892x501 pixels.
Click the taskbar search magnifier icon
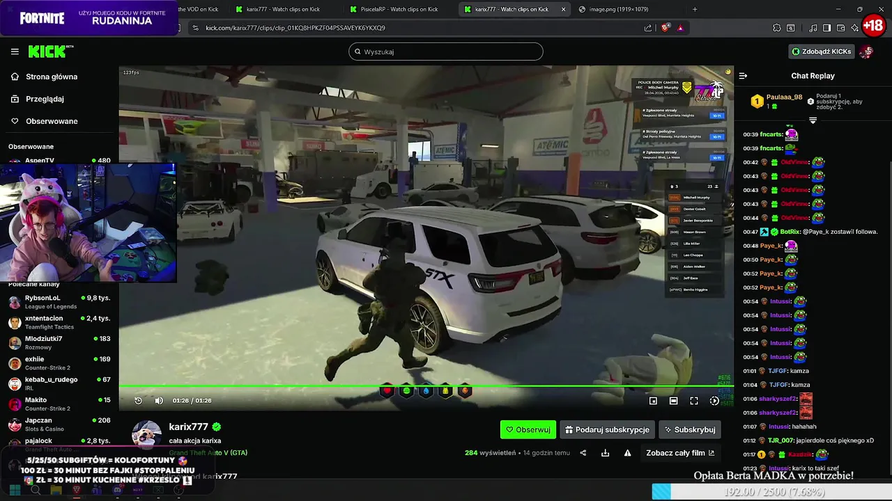coord(36,490)
